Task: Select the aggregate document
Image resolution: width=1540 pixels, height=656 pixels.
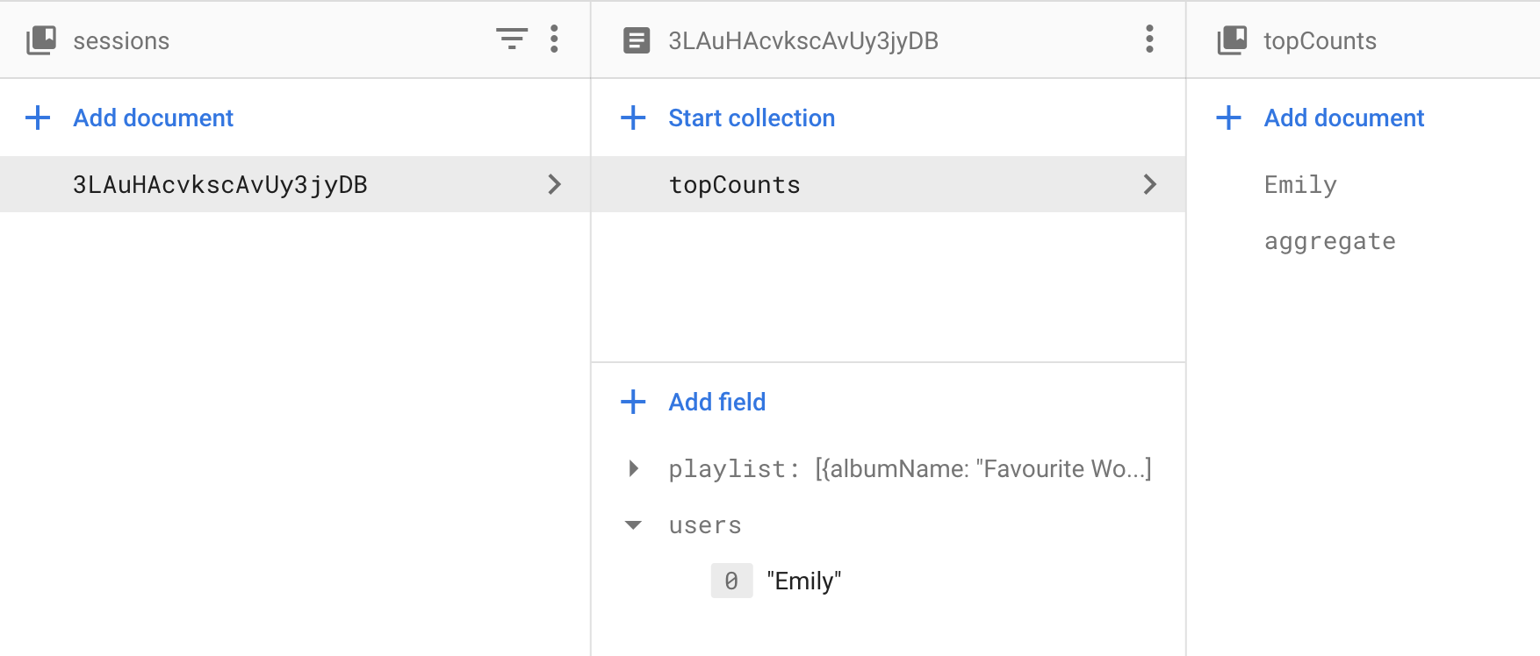Action: tap(1329, 241)
